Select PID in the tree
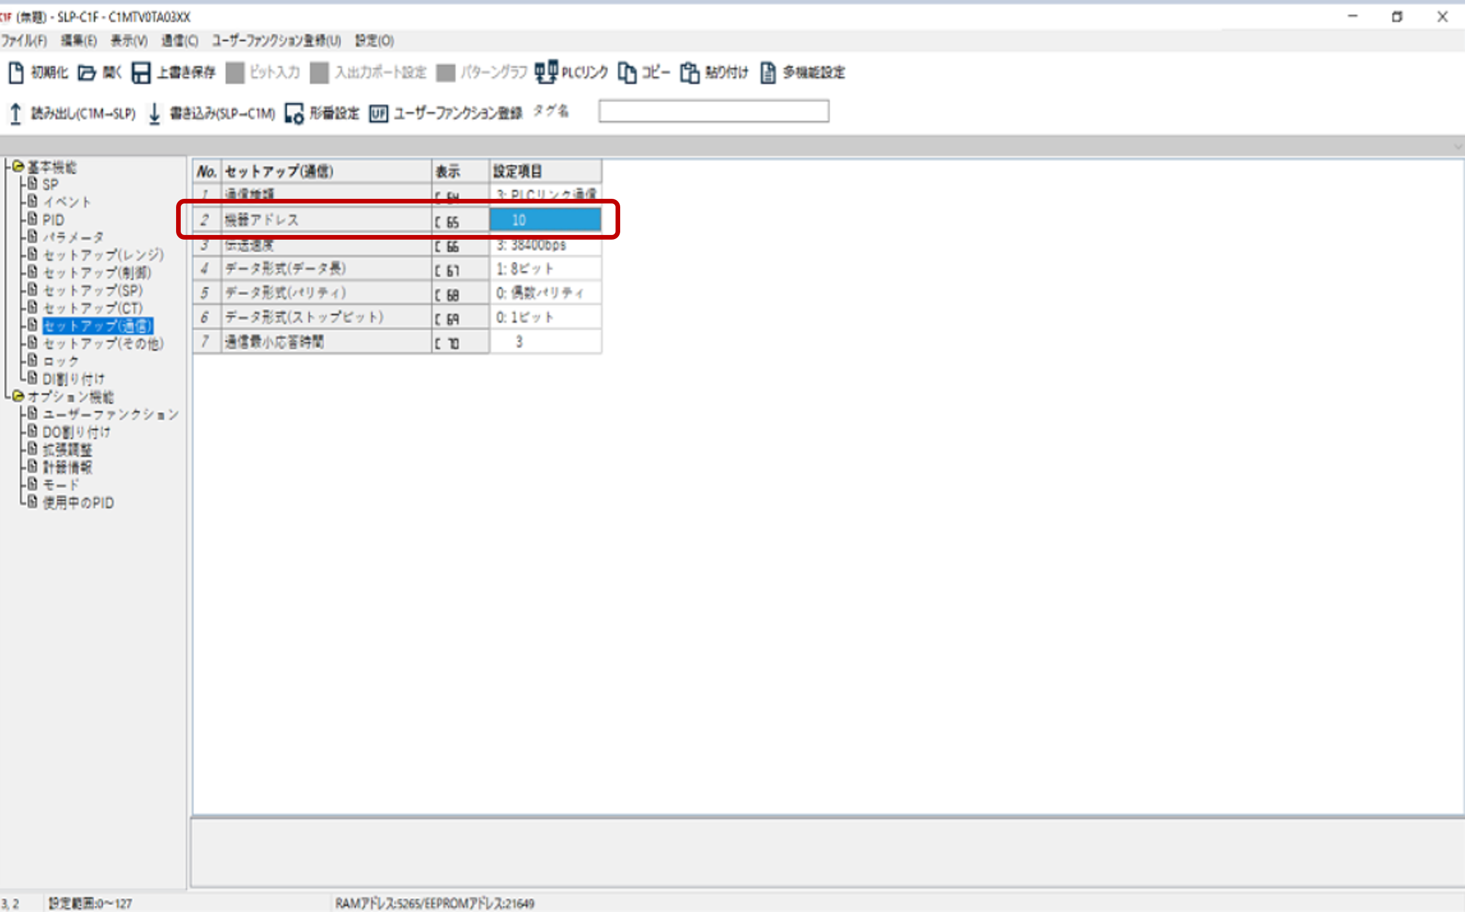This screenshot has width=1465, height=912. click(x=53, y=219)
